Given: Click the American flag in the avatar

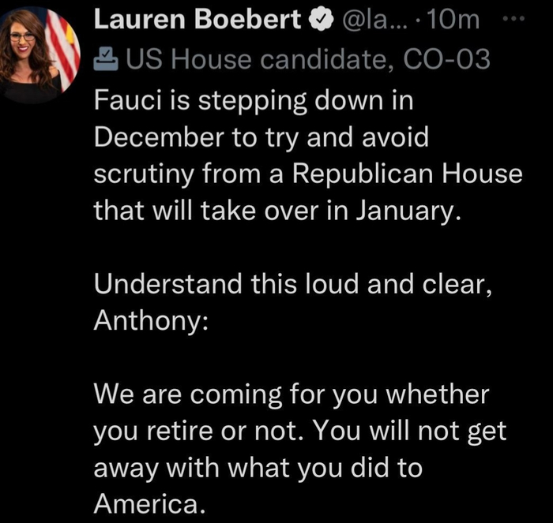Looking at the screenshot, I should click(63, 43).
